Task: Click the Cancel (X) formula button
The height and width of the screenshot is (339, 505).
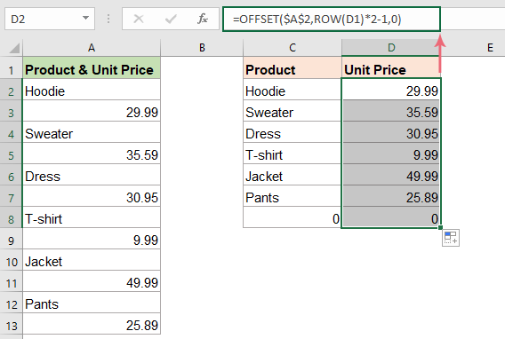Action: pos(139,19)
